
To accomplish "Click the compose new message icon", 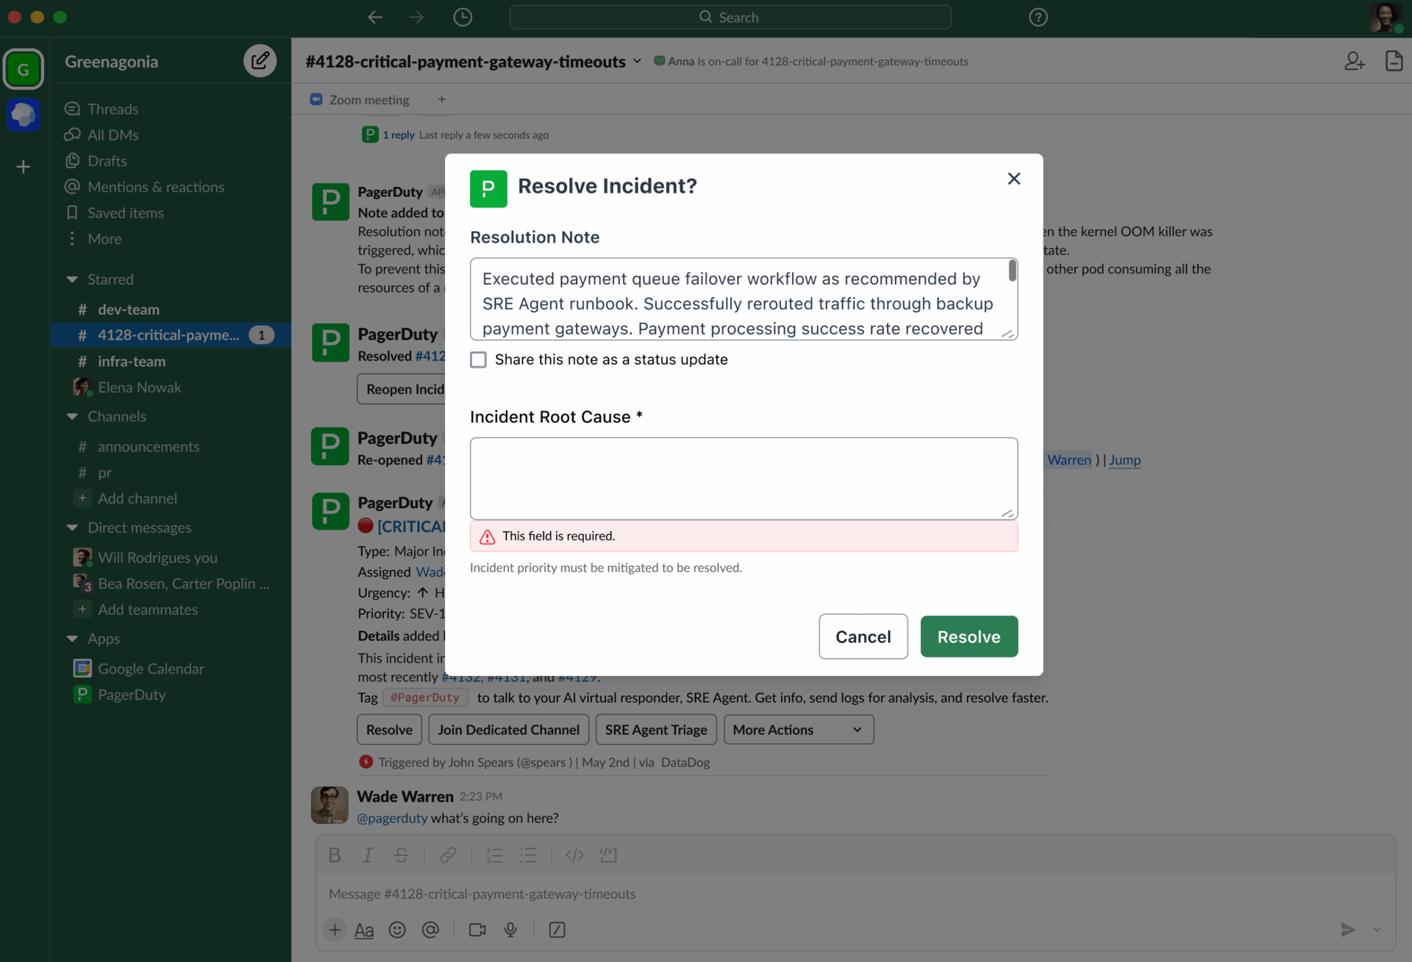I will tap(260, 61).
